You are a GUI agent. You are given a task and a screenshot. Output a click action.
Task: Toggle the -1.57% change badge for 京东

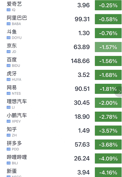coord(108,47)
